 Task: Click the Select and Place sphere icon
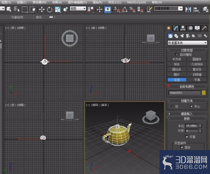coord(65,9)
